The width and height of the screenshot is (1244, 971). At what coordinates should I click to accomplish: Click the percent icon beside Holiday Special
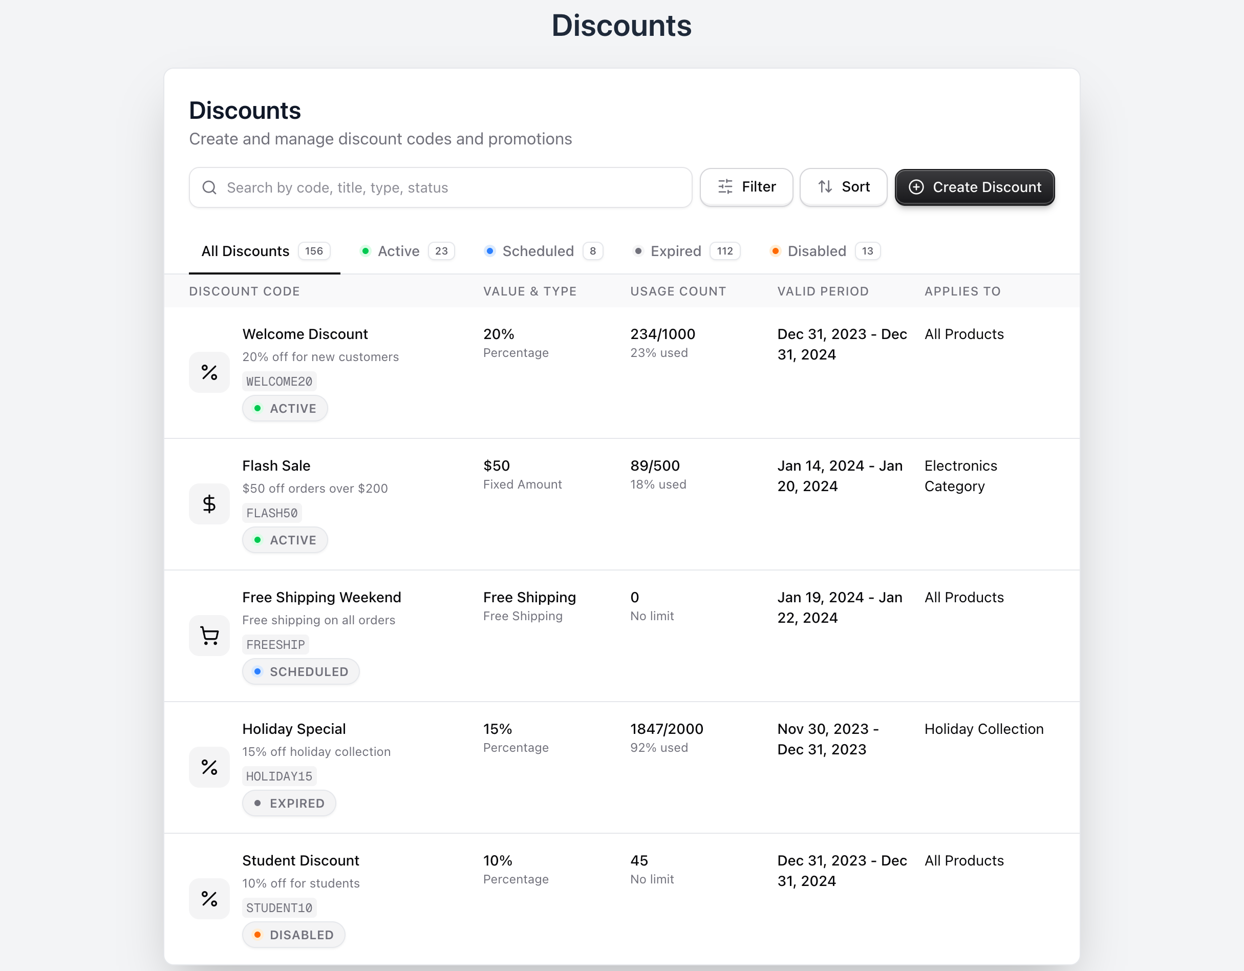209,767
